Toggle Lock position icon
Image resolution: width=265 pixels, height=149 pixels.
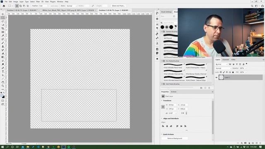[227, 72]
